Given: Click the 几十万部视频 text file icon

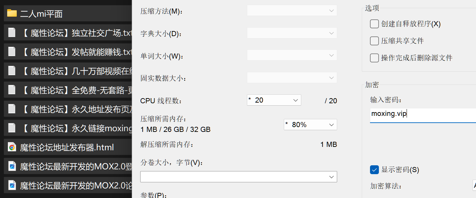Looking at the screenshot, I should pos(12,71).
